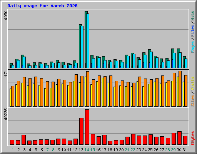Select the orange visits bar for day 1
The height and width of the screenshot is (154, 197).
coord(13,96)
